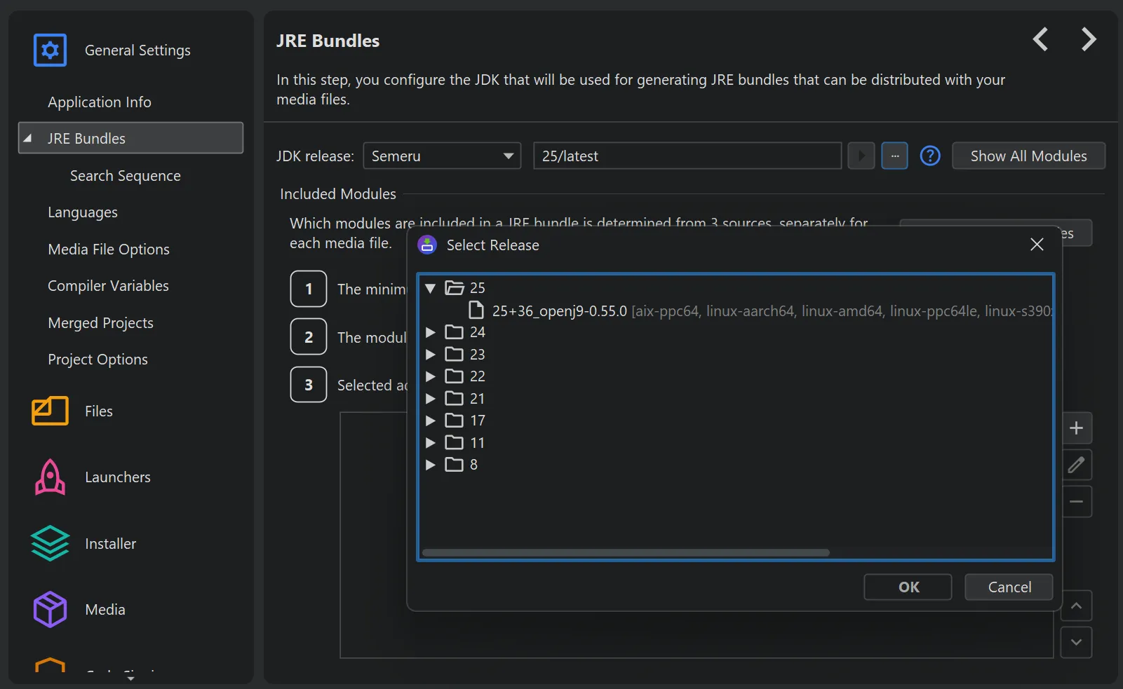The height and width of the screenshot is (689, 1123).
Task: Open the Merged Projects settings
Action: click(100, 322)
